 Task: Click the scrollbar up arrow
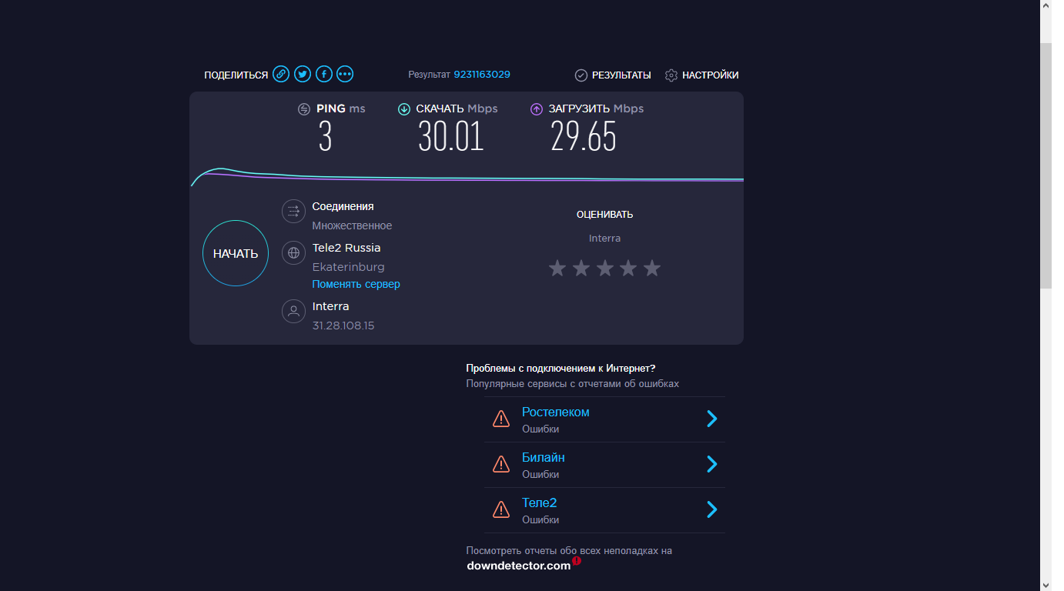[x=1046, y=6]
